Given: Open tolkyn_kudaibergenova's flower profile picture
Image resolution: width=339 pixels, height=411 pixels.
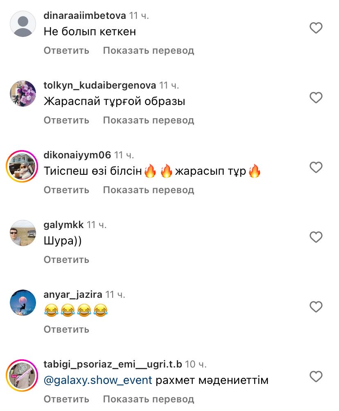Looking at the screenshot, I should [23, 94].
